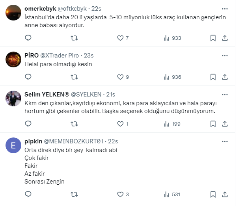Share omerkcbyk's tweet
Viewport: 246px width, 206px height.
coord(225,38)
